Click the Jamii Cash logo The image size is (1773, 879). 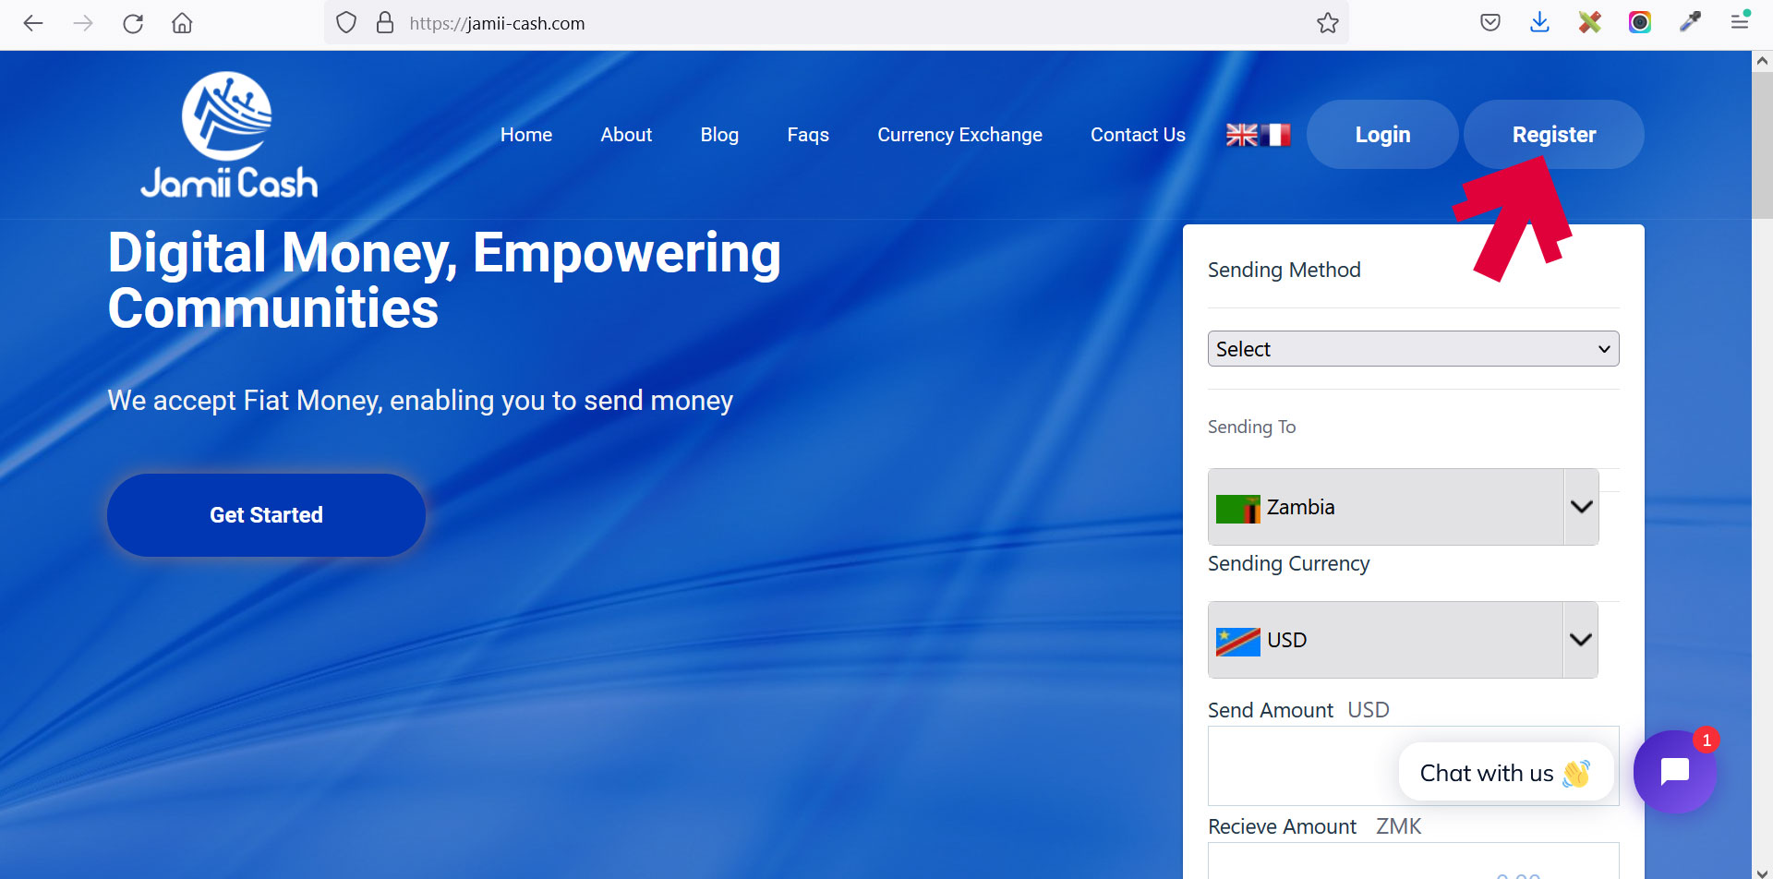(228, 135)
